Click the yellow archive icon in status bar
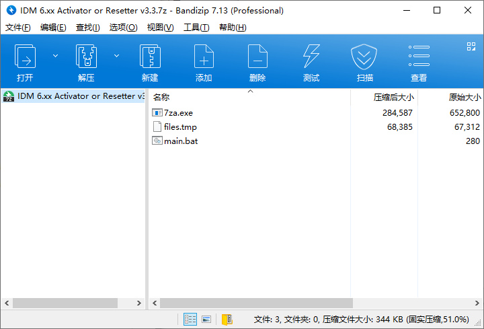The height and width of the screenshot is (329, 484). (227, 319)
